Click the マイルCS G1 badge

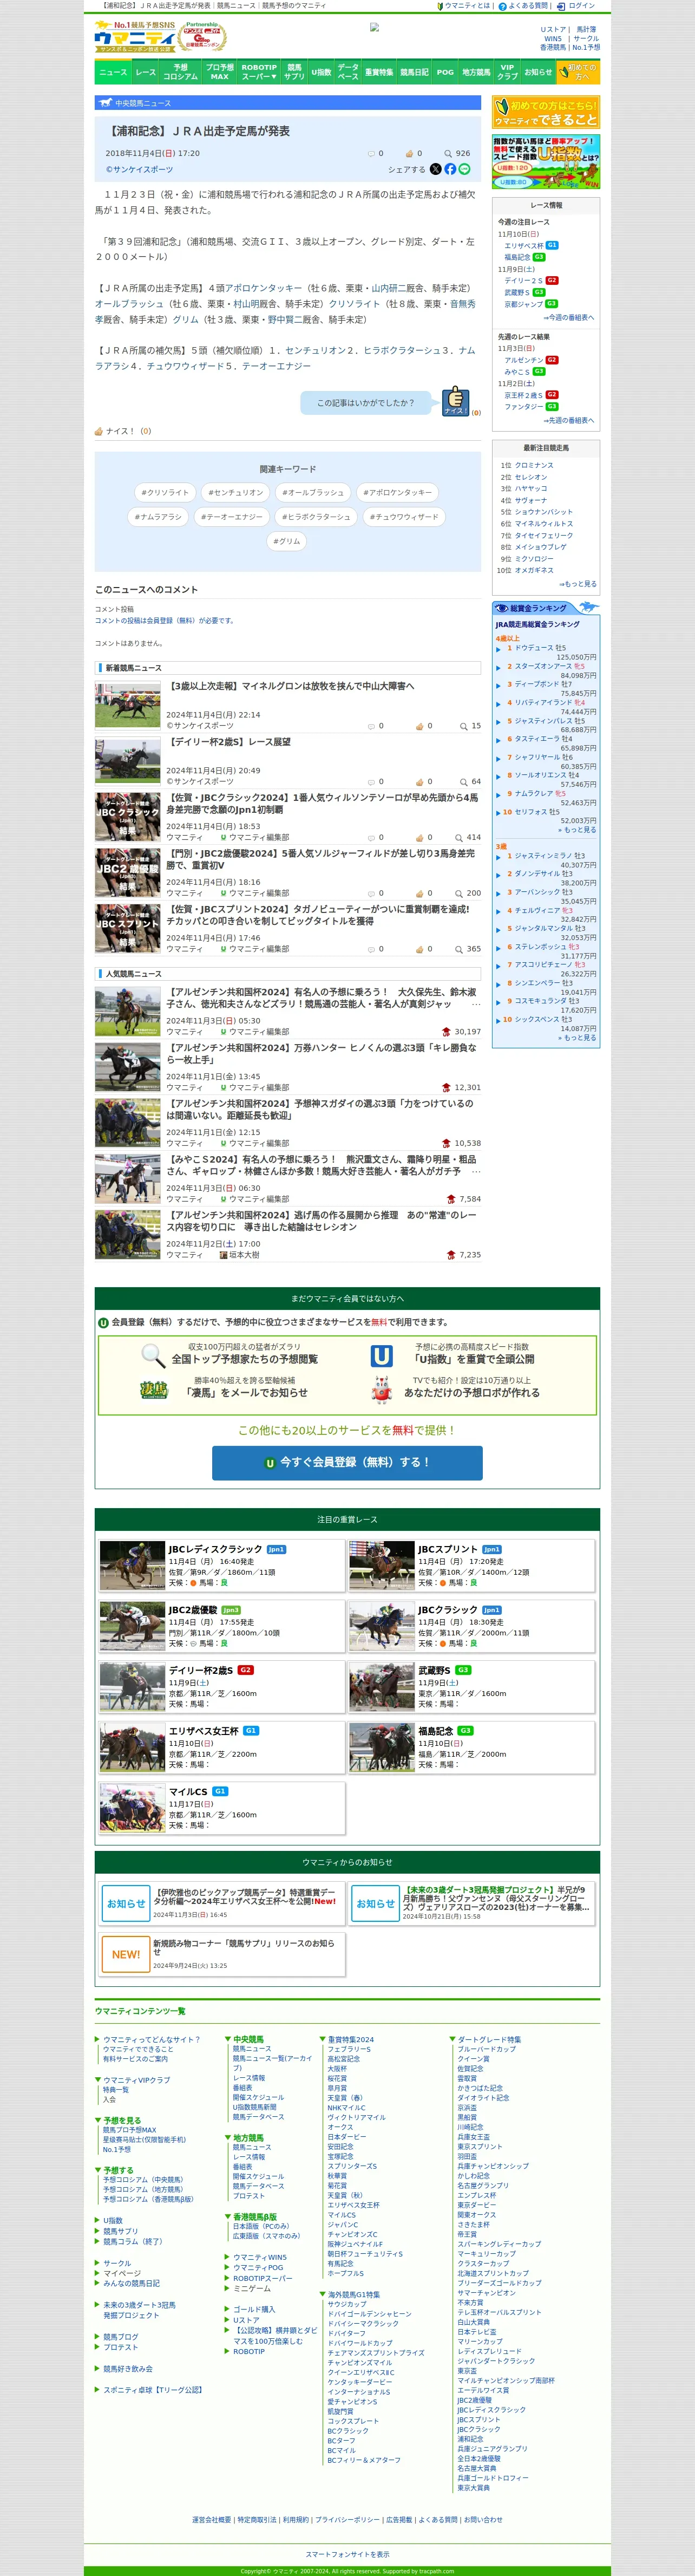pyautogui.click(x=220, y=1791)
